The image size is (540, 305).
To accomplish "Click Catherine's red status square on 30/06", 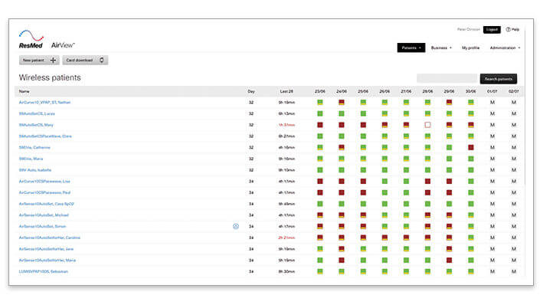I will [x=470, y=147].
